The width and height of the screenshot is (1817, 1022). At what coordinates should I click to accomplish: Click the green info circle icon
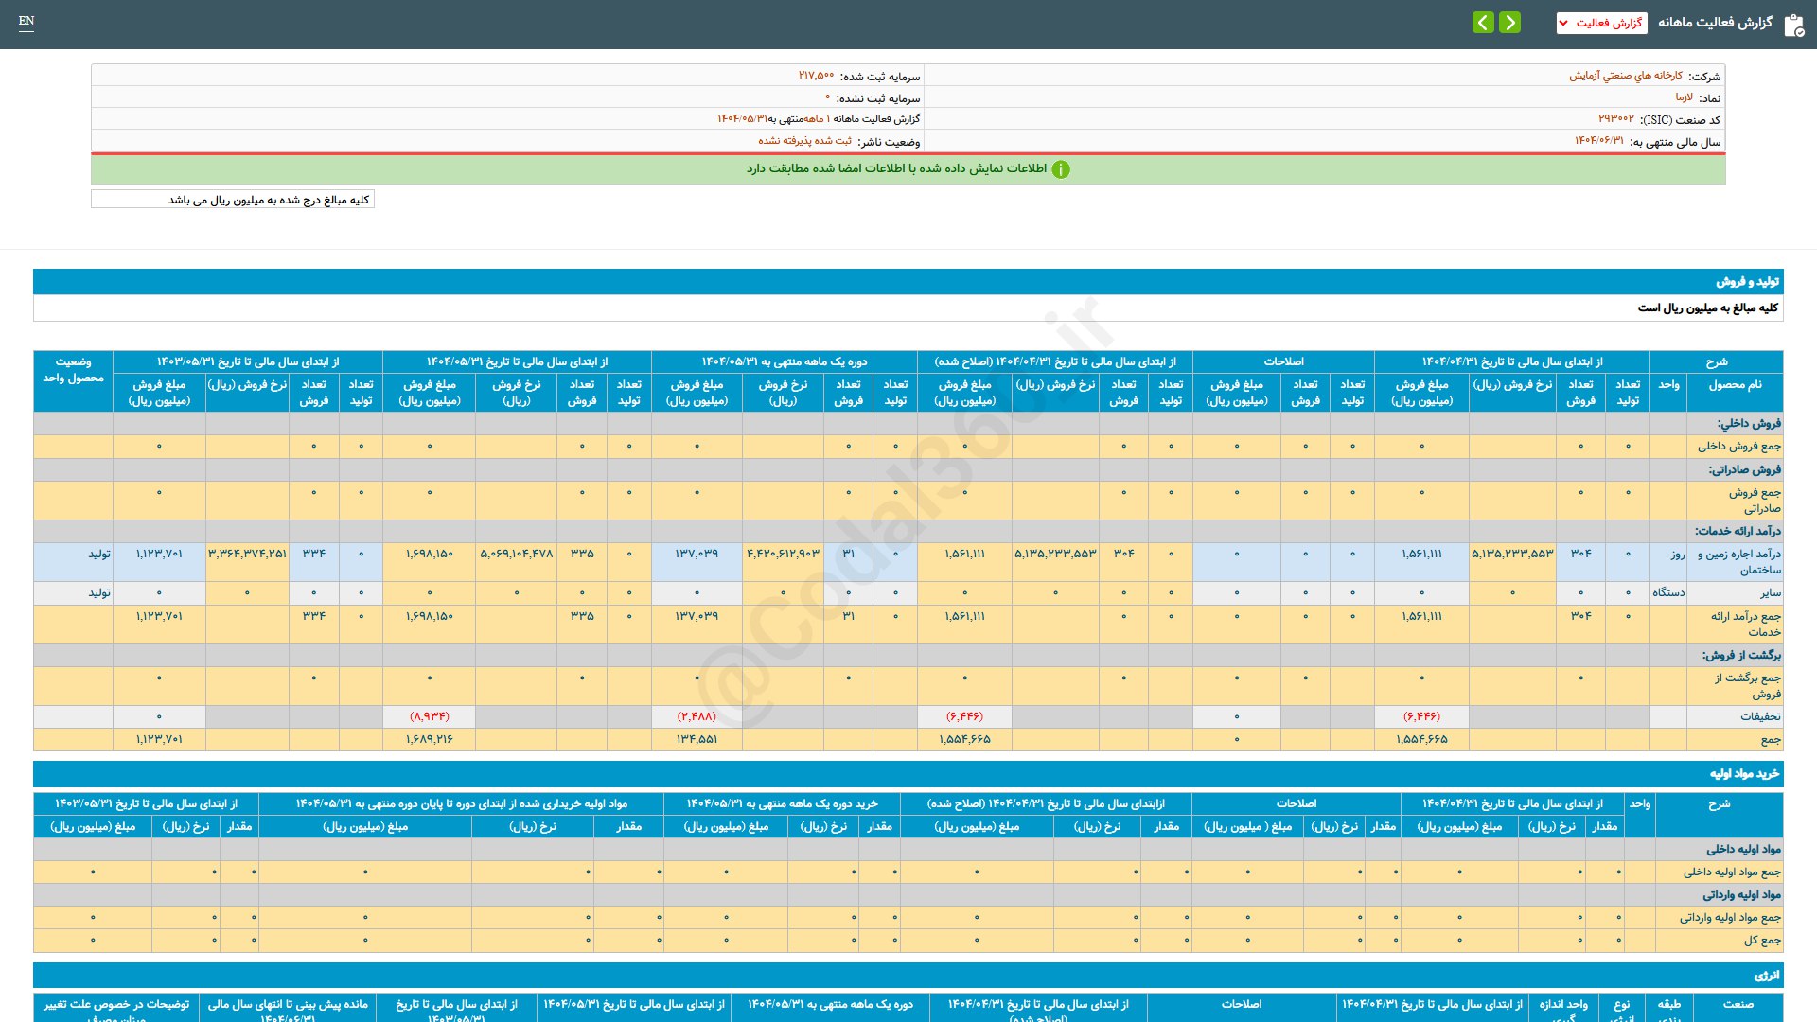(x=1061, y=169)
